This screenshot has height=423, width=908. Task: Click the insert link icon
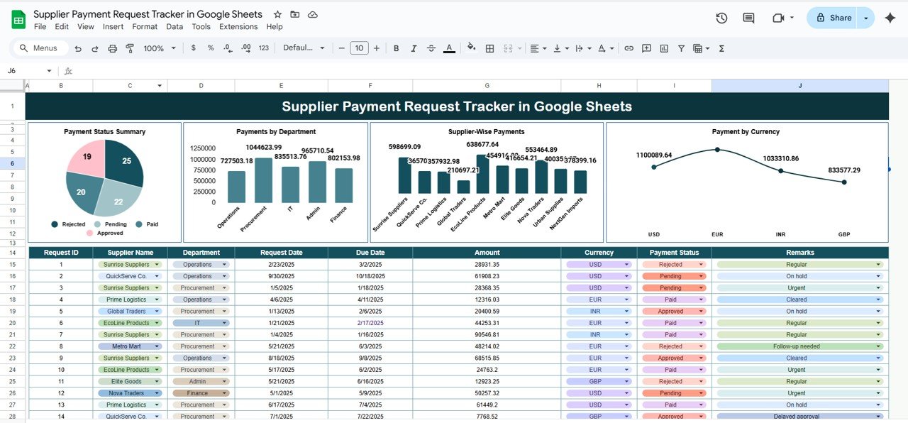tap(629, 48)
